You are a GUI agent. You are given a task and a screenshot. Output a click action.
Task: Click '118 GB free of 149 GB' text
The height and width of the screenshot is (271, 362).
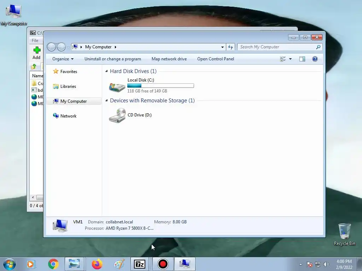tap(147, 91)
